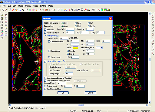Click the horizontal scrollbar thumb

point(81,105)
